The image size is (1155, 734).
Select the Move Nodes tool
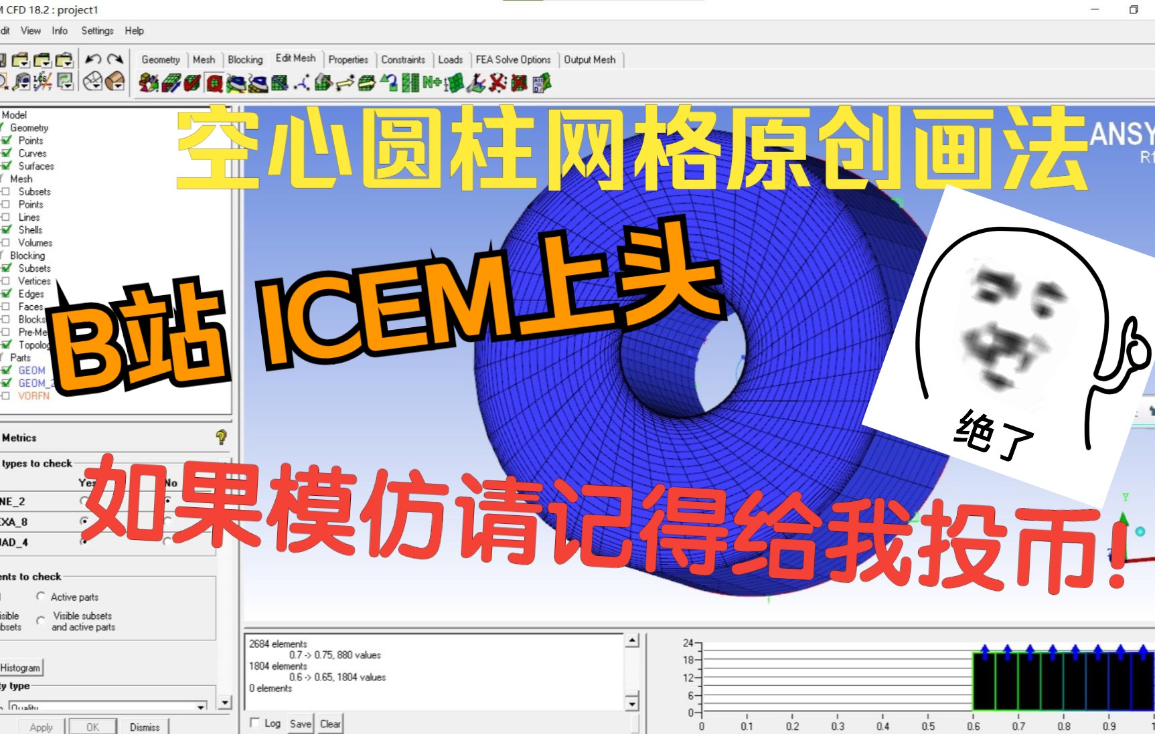pyautogui.click(x=345, y=83)
